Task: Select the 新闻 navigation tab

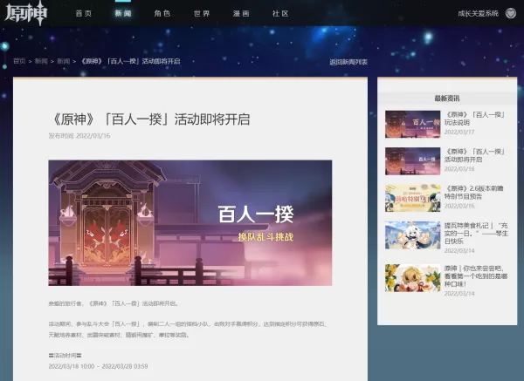Action: pyautogui.click(x=123, y=13)
